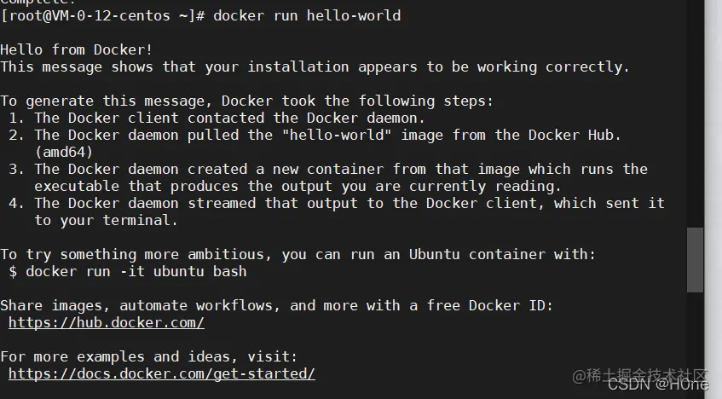722x399 pixels.
Task: Open the hub.docker.com link
Action: 107,322
